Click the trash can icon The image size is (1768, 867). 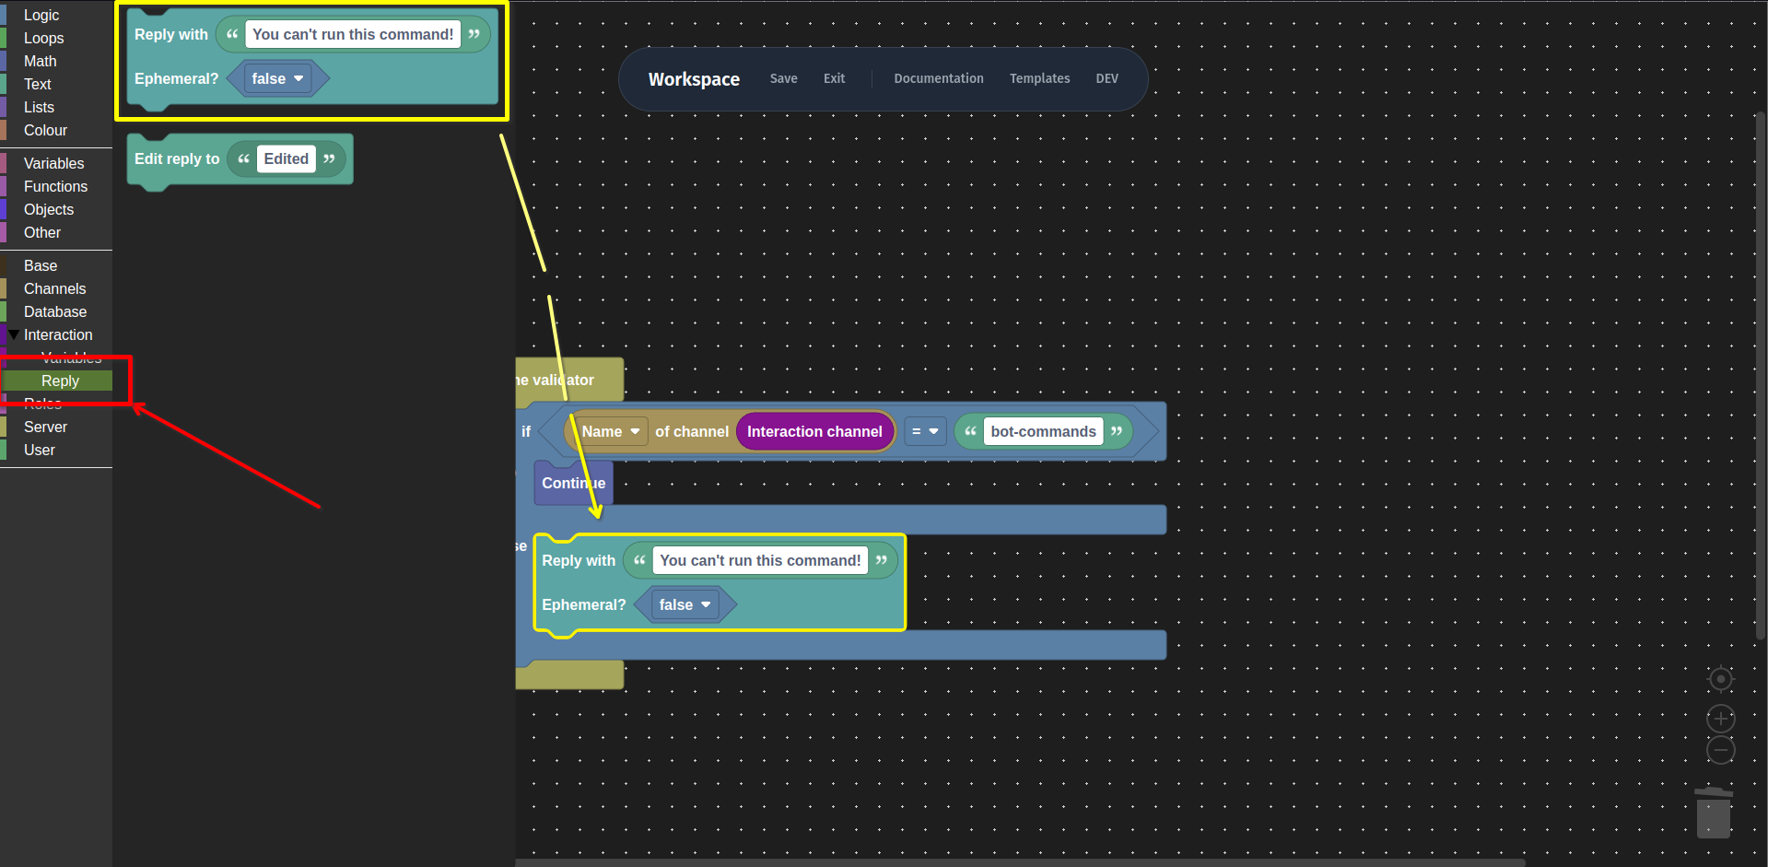point(1714,813)
